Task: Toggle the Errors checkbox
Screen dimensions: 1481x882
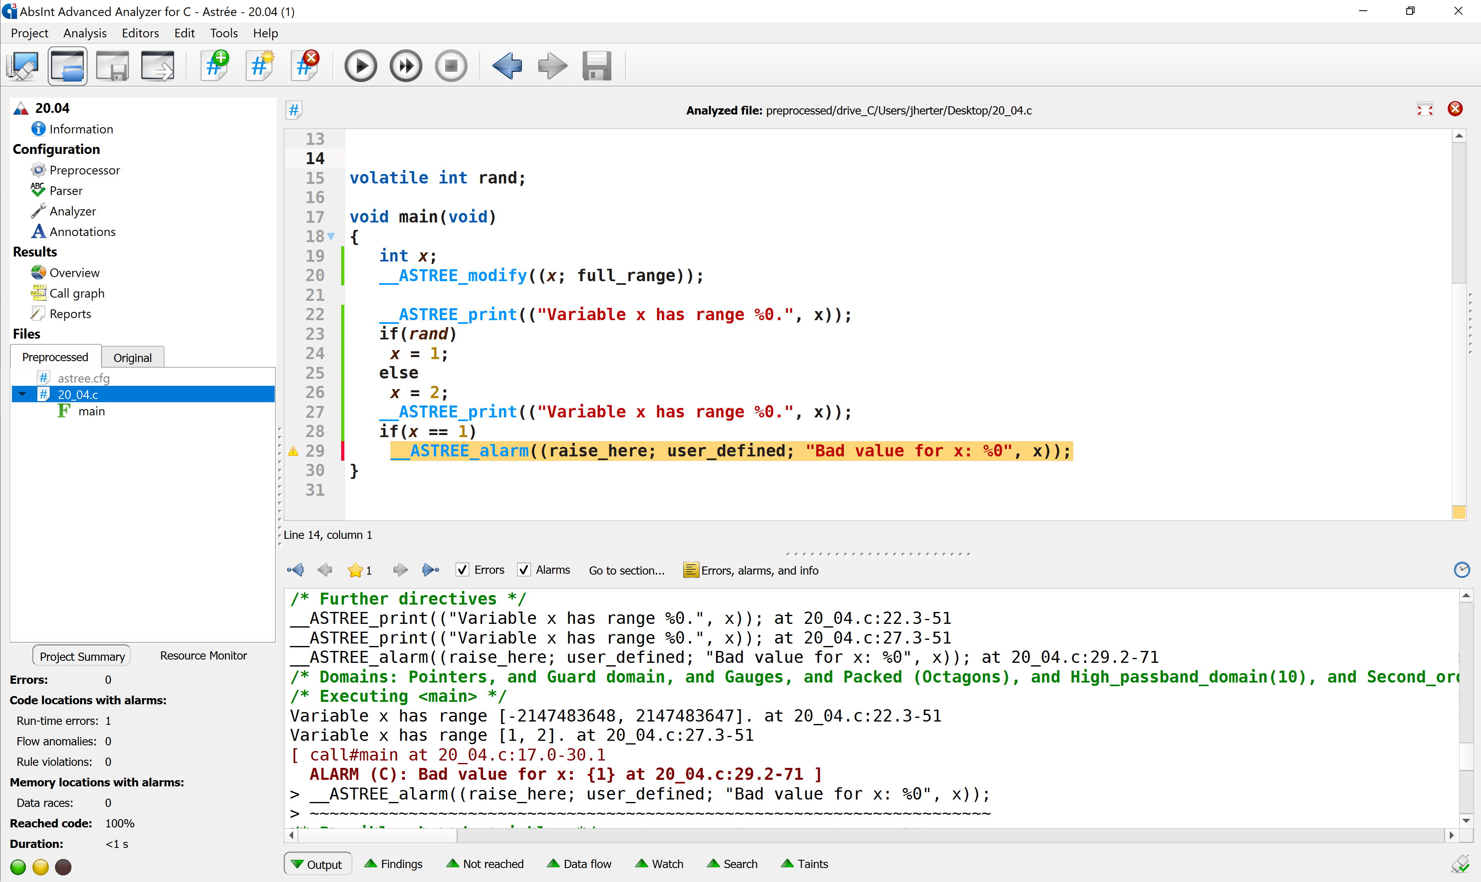Action: pos(462,570)
